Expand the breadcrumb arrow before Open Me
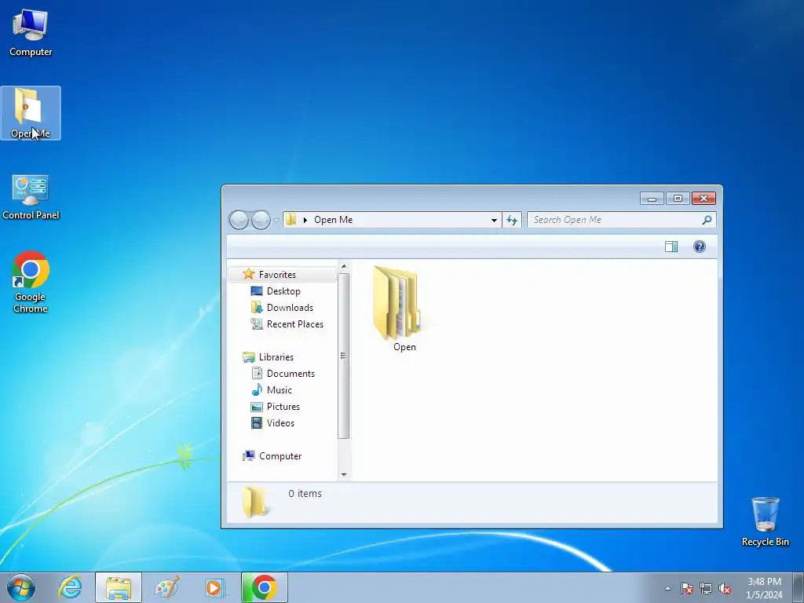The width and height of the screenshot is (804, 603). tap(305, 220)
